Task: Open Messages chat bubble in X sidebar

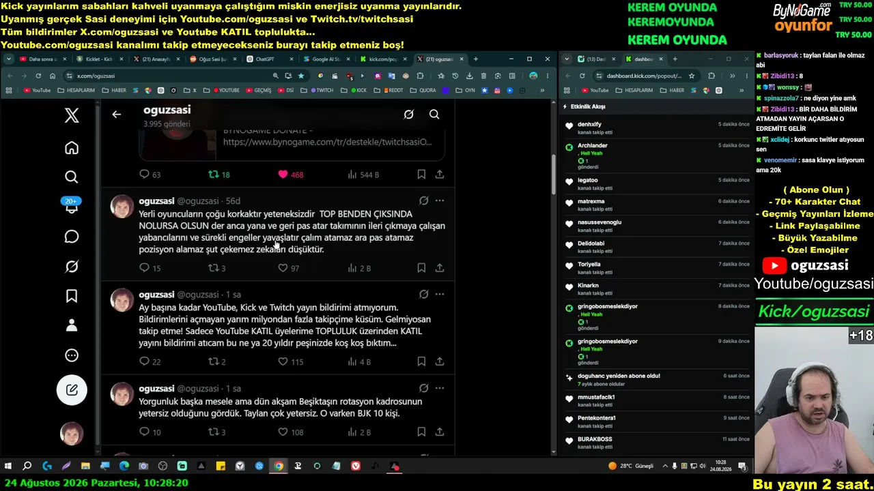Action: click(72, 237)
